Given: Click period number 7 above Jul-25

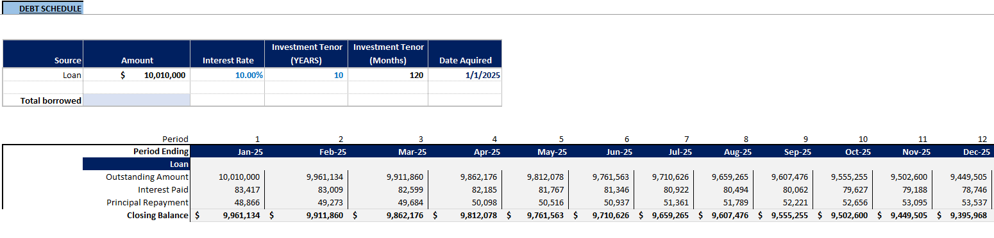Looking at the screenshot, I should click(687, 139).
